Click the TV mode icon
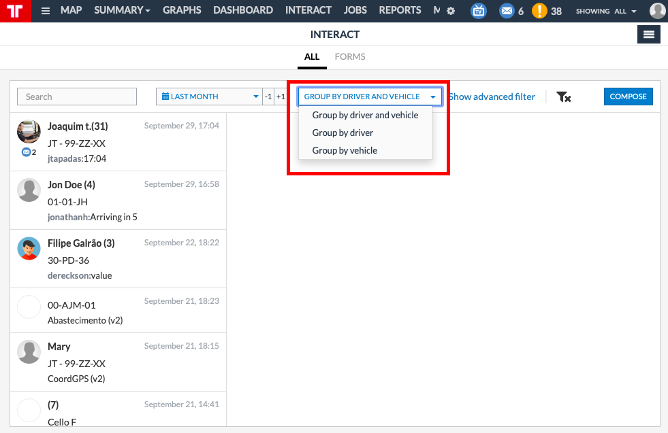The width and height of the screenshot is (668, 433). (x=479, y=11)
